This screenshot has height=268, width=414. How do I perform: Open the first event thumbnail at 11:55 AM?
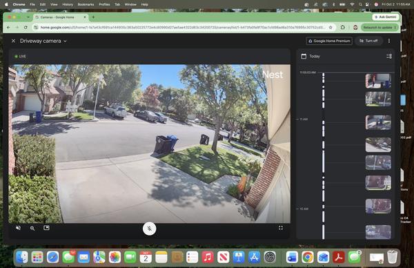click(x=378, y=81)
